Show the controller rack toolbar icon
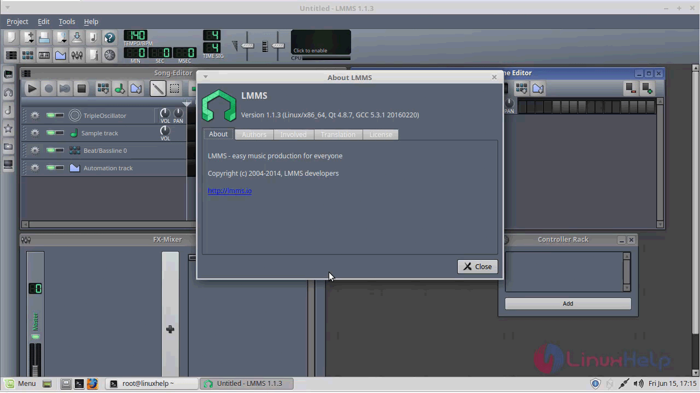700x393 pixels. tap(110, 55)
